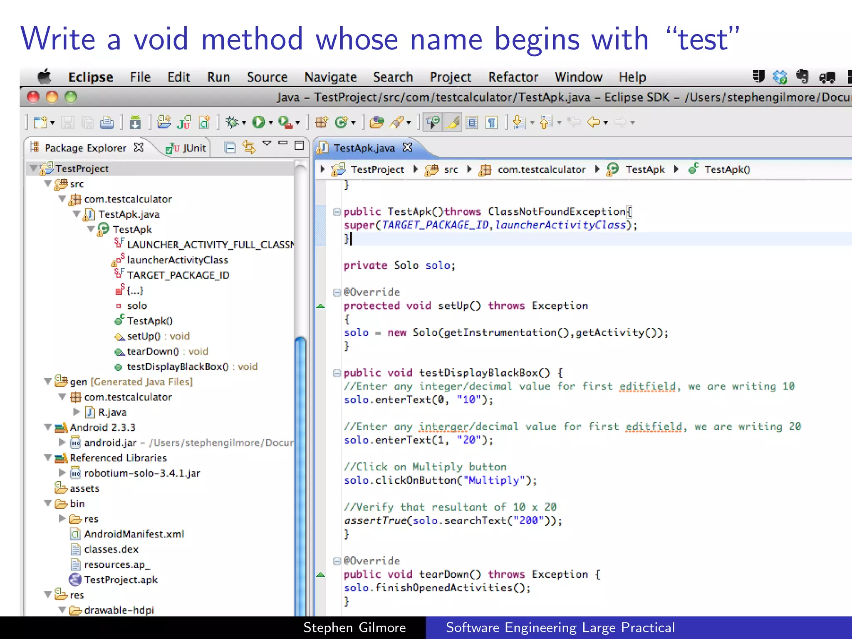Click the Evernote elephant menu bar icon
Screen dimensions: 852x639
coord(802,77)
